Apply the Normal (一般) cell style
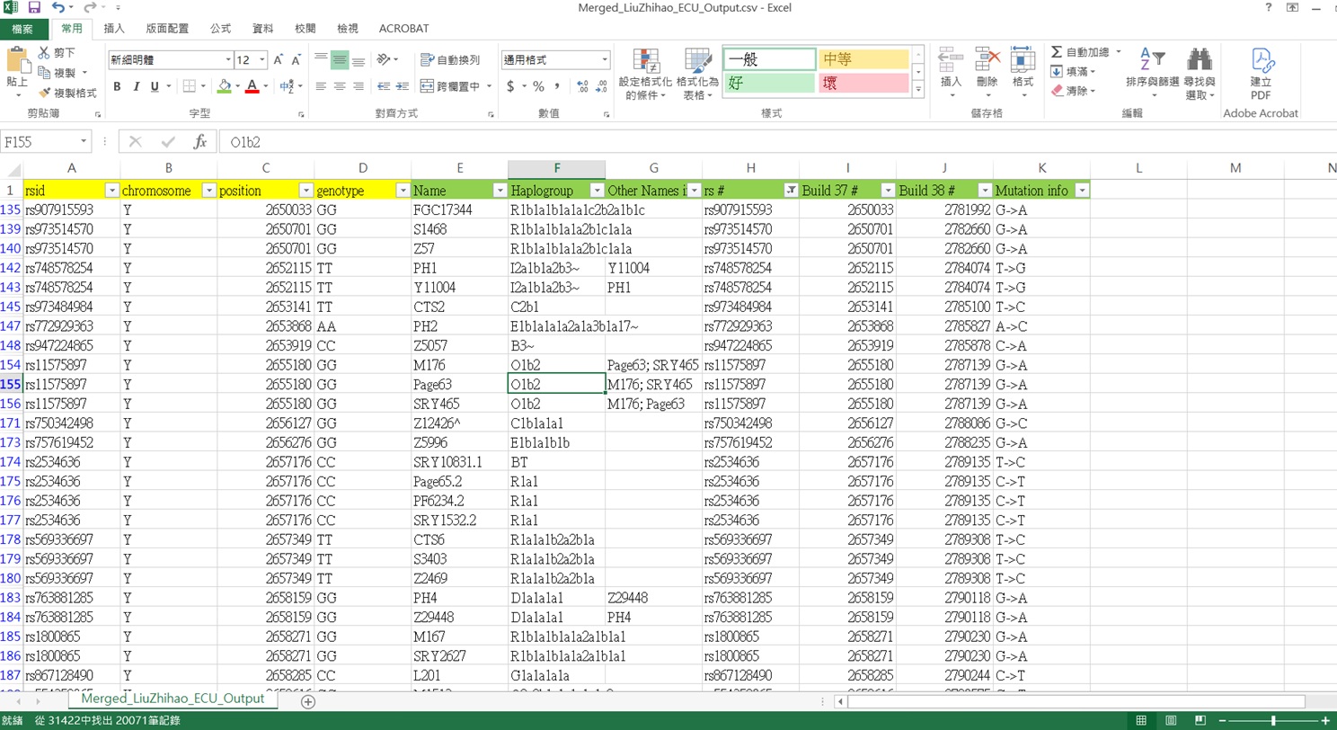Screen dimensions: 1337x730 tap(768, 59)
